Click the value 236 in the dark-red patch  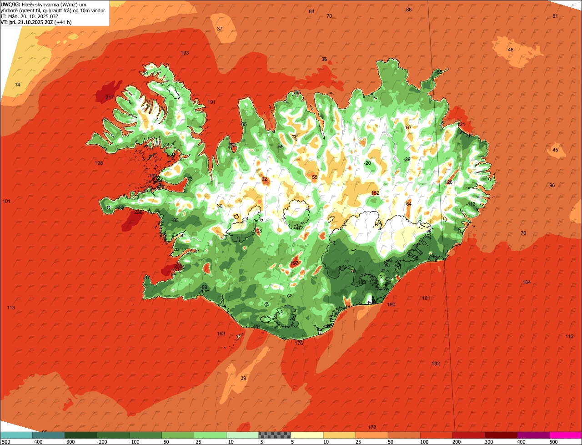138,212
